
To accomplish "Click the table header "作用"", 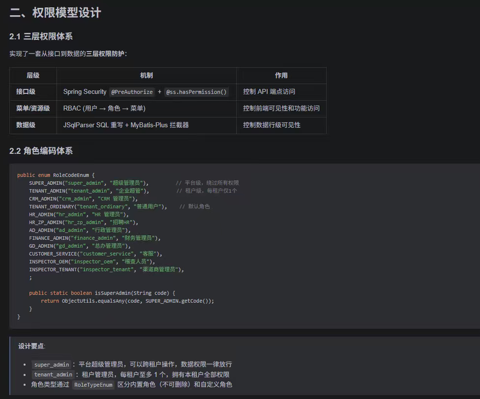I will click(x=281, y=76).
